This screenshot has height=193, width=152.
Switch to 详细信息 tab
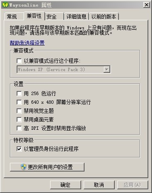tap(77, 17)
